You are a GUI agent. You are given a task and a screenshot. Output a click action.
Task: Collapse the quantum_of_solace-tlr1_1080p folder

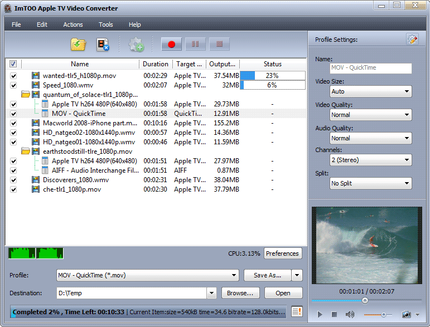(26, 95)
